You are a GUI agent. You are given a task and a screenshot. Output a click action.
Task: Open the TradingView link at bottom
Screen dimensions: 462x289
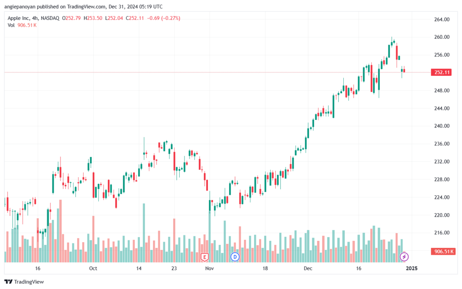(x=24, y=282)
